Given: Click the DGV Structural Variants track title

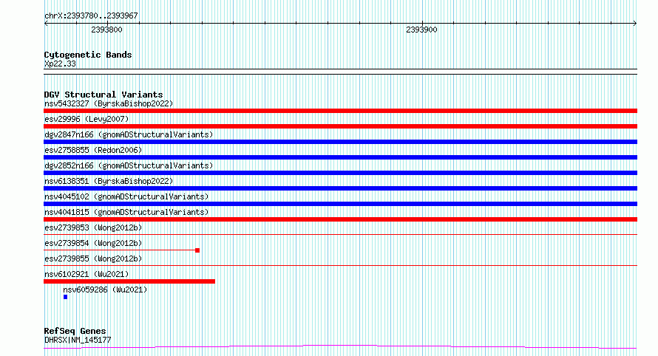Looking at the screenshot, I should pos(104,95).
